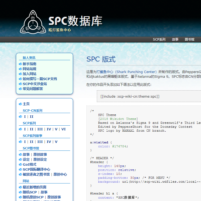Click the color #176784 value in code
Viewport: 201px width, 201px height.
pyautogui.click(x=119, y=146)
